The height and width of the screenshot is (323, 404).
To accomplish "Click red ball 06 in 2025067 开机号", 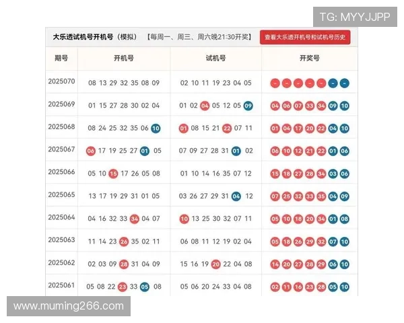I will point(91,151).
